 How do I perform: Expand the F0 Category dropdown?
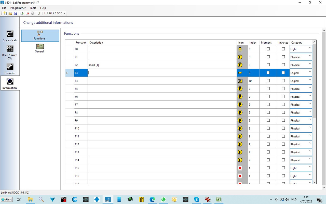(x=310, y=48)
